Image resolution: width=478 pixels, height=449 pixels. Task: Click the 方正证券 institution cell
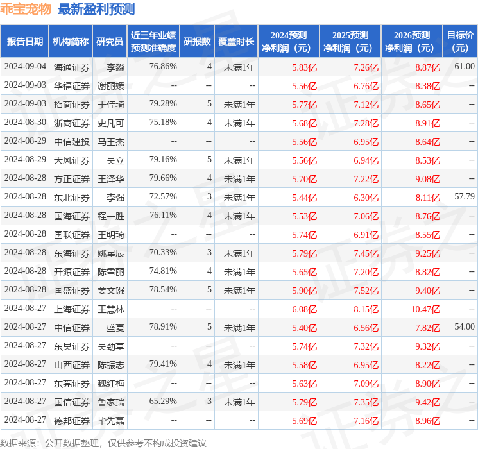pos(72,178)
